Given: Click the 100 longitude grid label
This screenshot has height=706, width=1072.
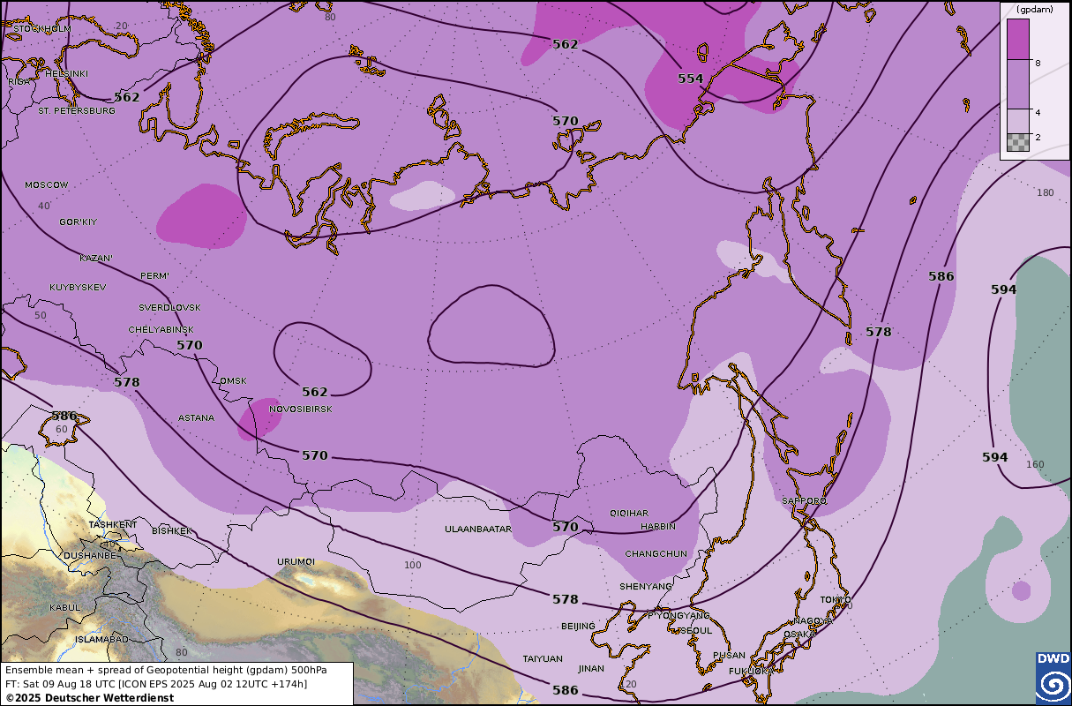Looking at the screenshot, I should [413, 565].
